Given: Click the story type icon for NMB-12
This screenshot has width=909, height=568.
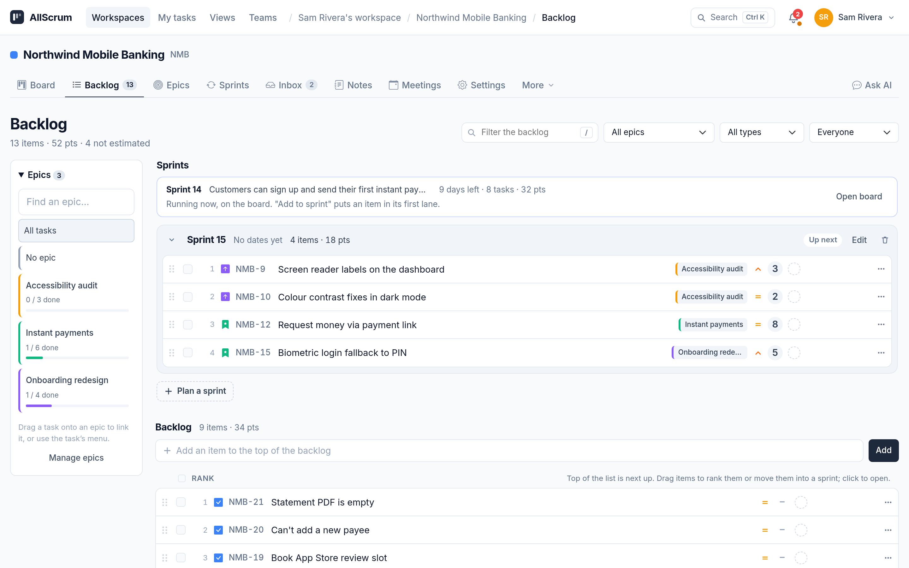Looking at the screenshot, I should [x=225, y=325].
